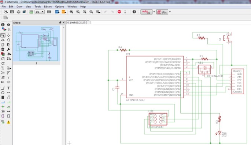Image resolution: width=251 pixels, height=145 pixels.
Task: Click the Zoom to fit icon
Action: (x=71, y=12)
